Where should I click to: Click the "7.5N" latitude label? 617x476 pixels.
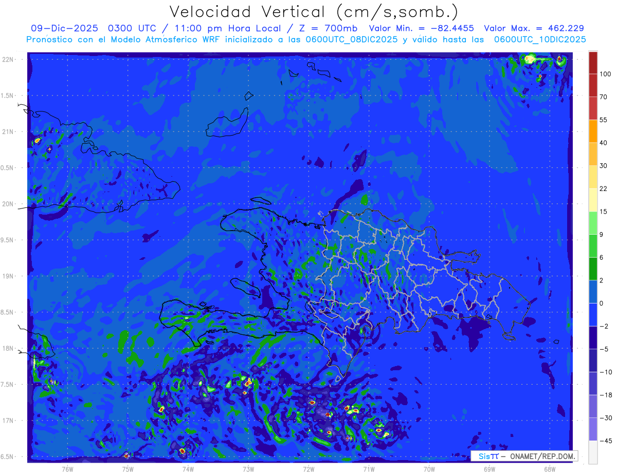(x=8, y=385)
